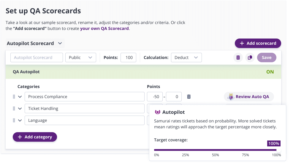Open the Public visibility dropdown

tap(81, 57)
